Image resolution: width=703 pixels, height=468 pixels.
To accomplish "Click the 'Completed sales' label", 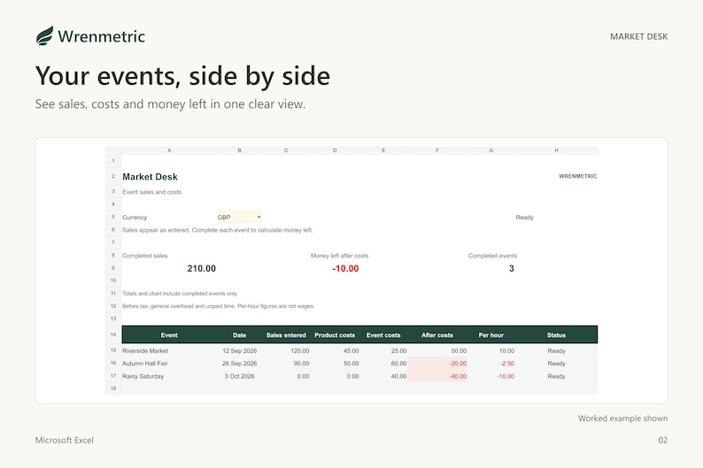I will pyautogui.click(x=145, y=256).
